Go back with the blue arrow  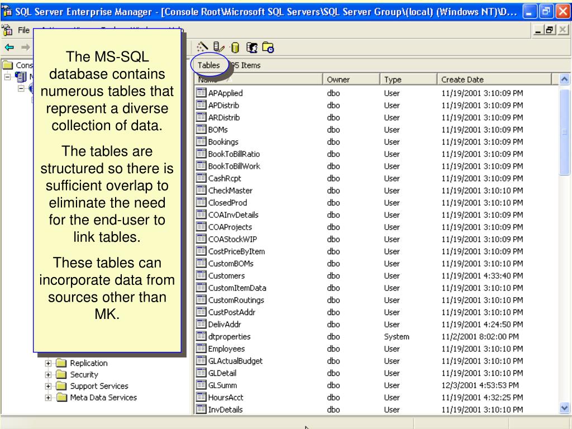[x=9, y=47]
